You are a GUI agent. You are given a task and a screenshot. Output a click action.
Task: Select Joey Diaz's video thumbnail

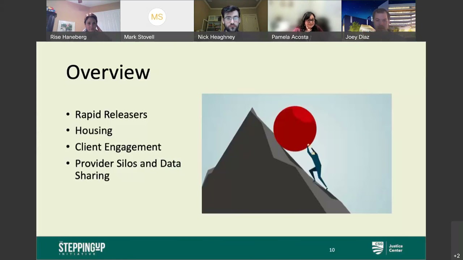coord(379,21)
